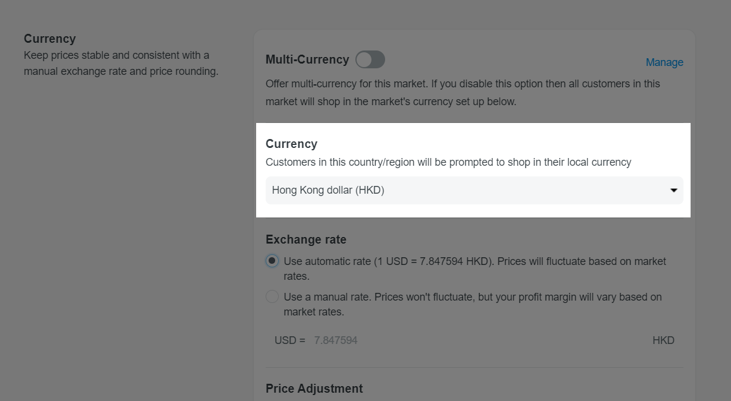Click the Currency heading above the dropdown
Viewport: 731px width, 401px height.
[291, 144]
